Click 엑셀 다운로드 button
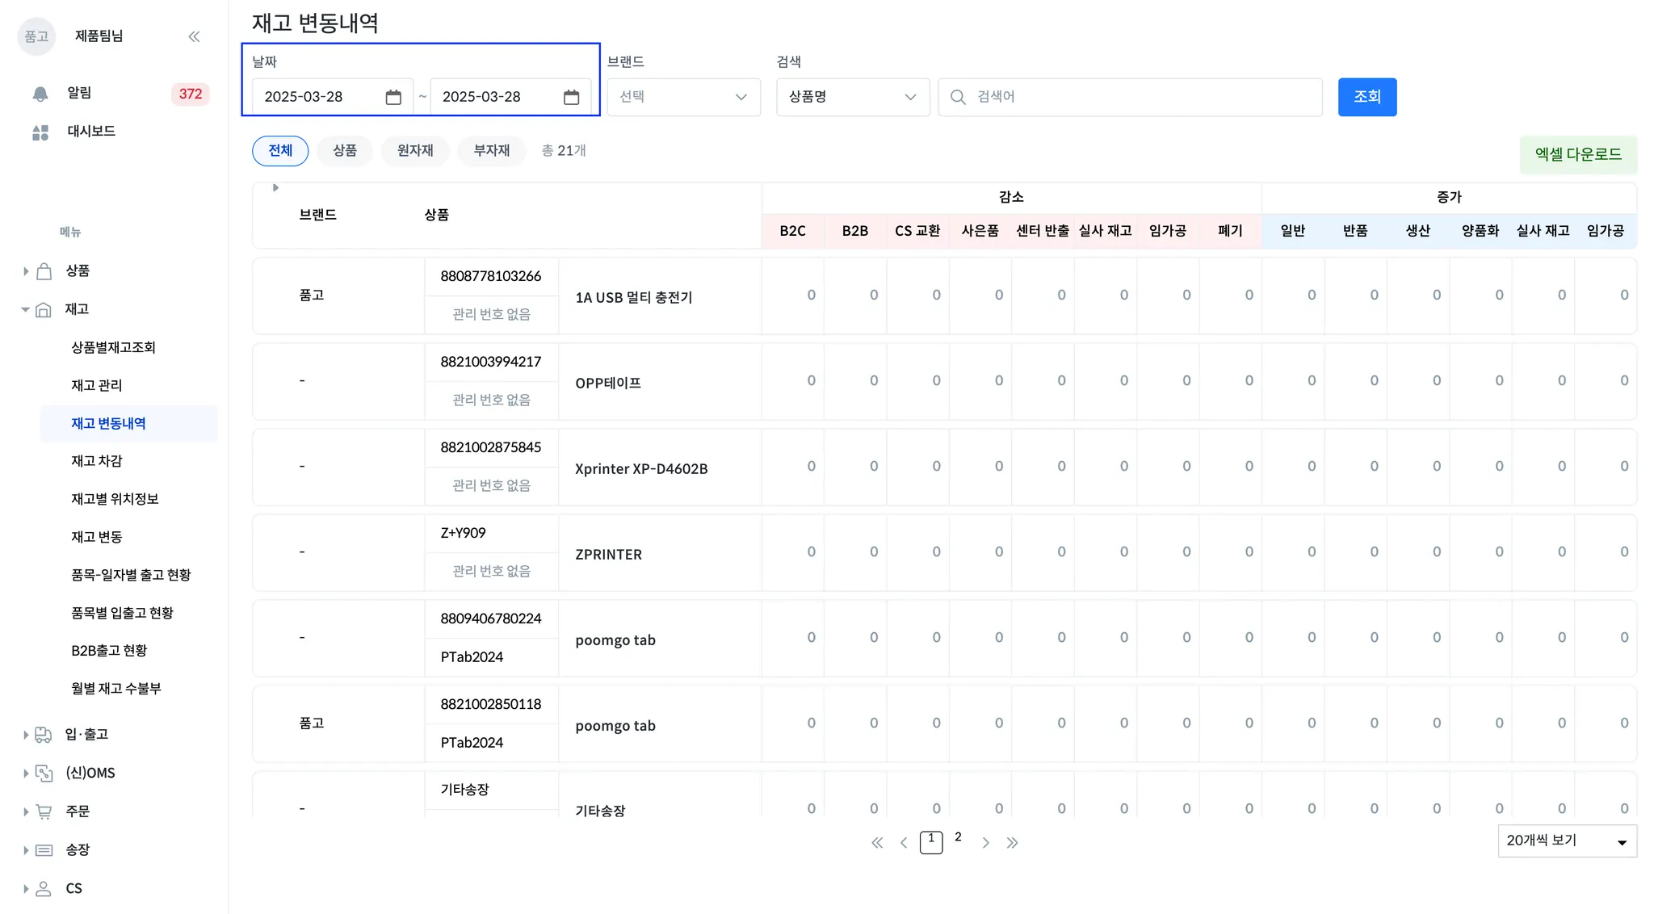 point(1577,154)
